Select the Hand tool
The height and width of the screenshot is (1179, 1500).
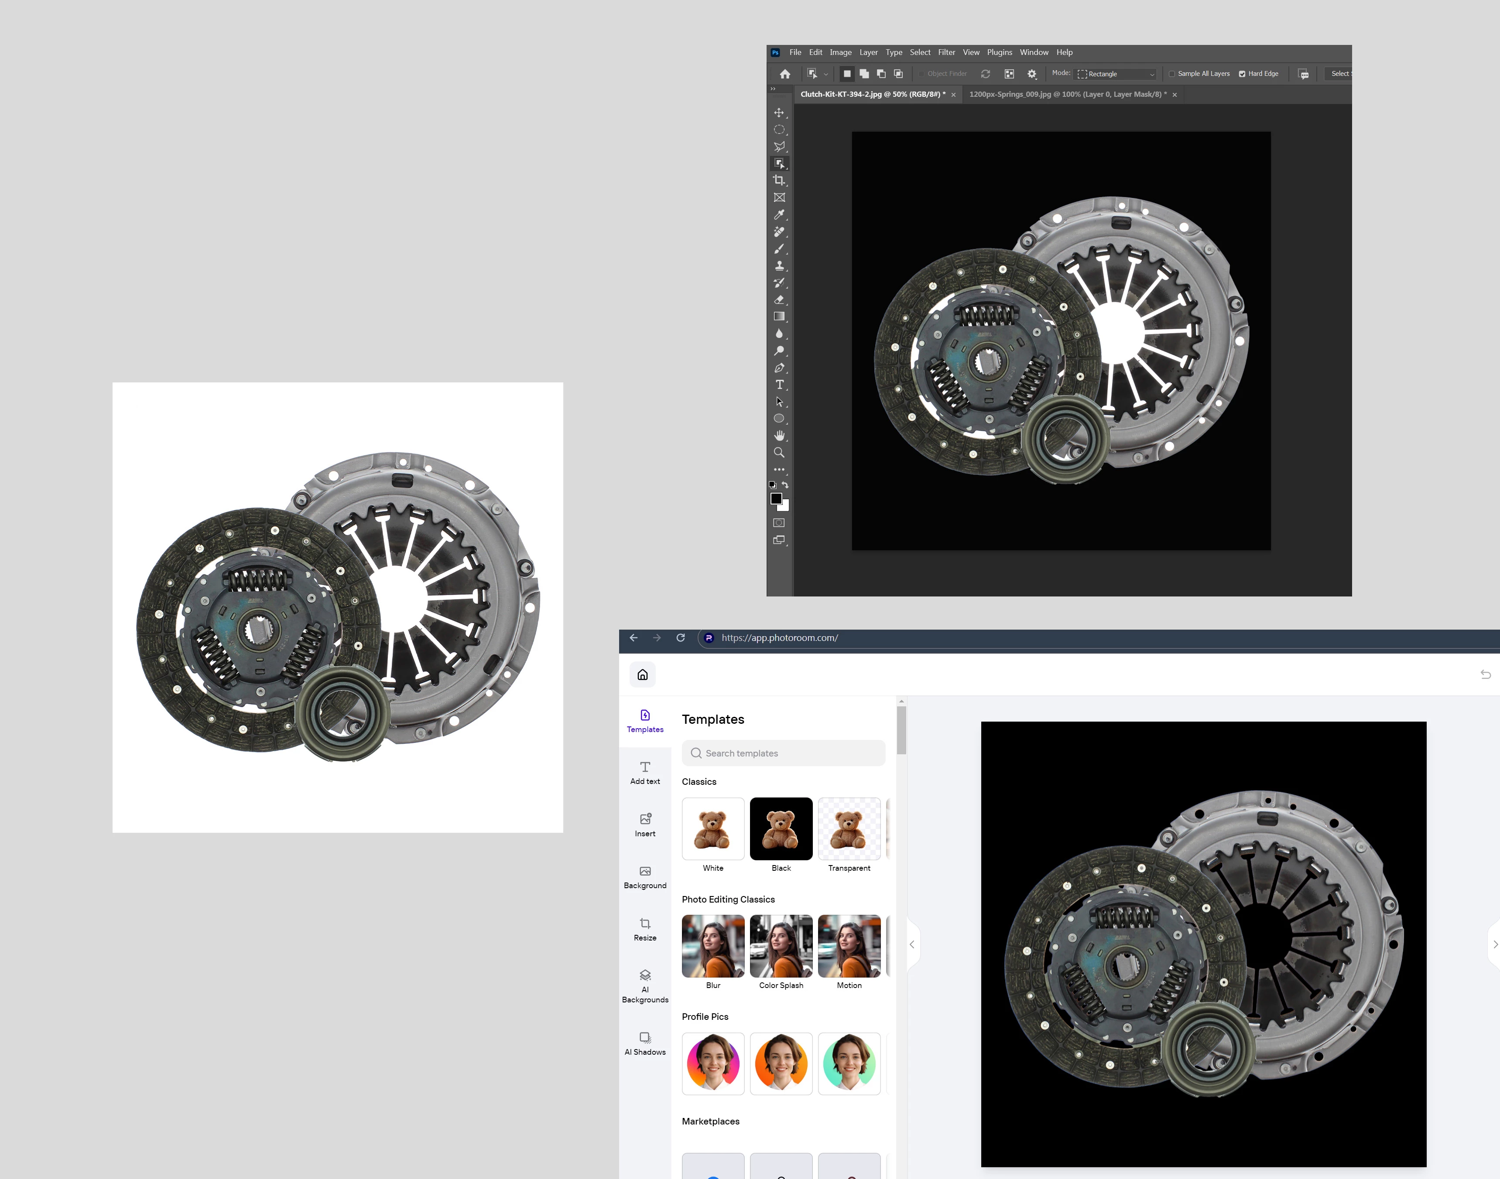(779, 436)
